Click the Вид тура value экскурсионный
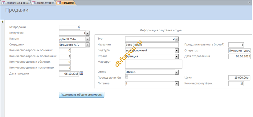Screen dimensions: 253x117 click(x=136, y=50)
